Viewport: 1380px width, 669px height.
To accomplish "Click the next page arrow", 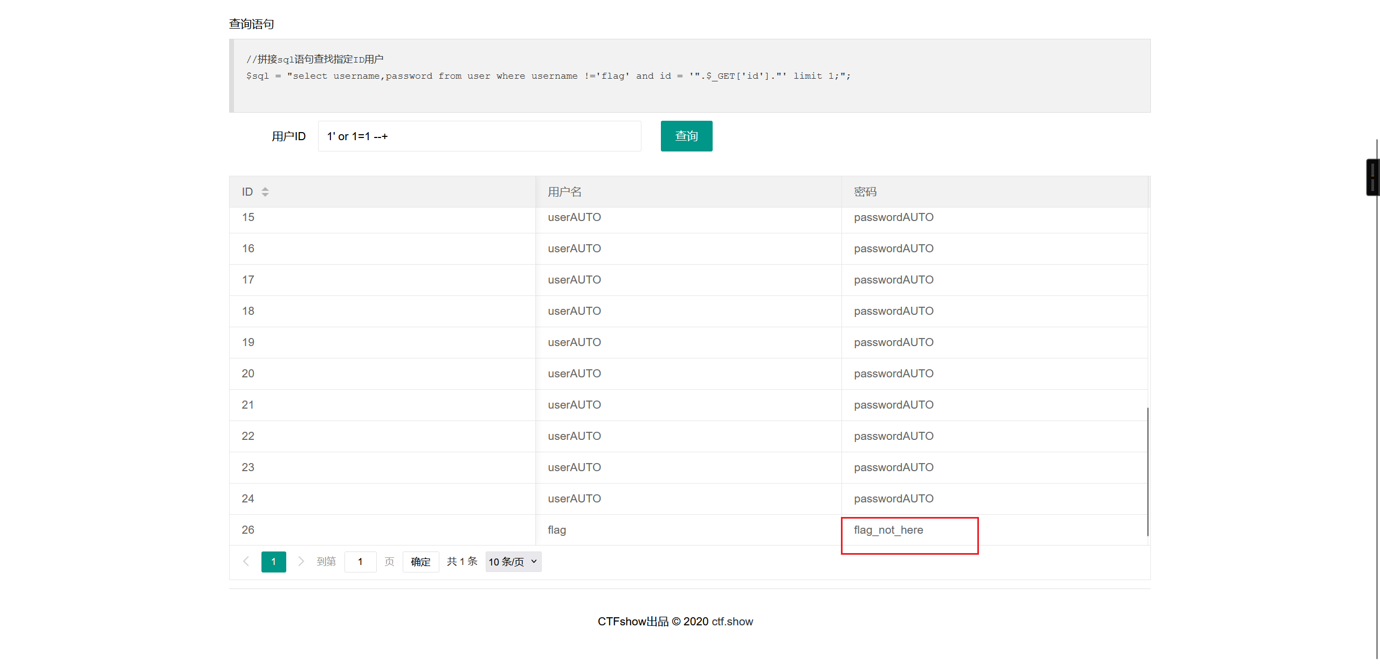I will (301, 561).
